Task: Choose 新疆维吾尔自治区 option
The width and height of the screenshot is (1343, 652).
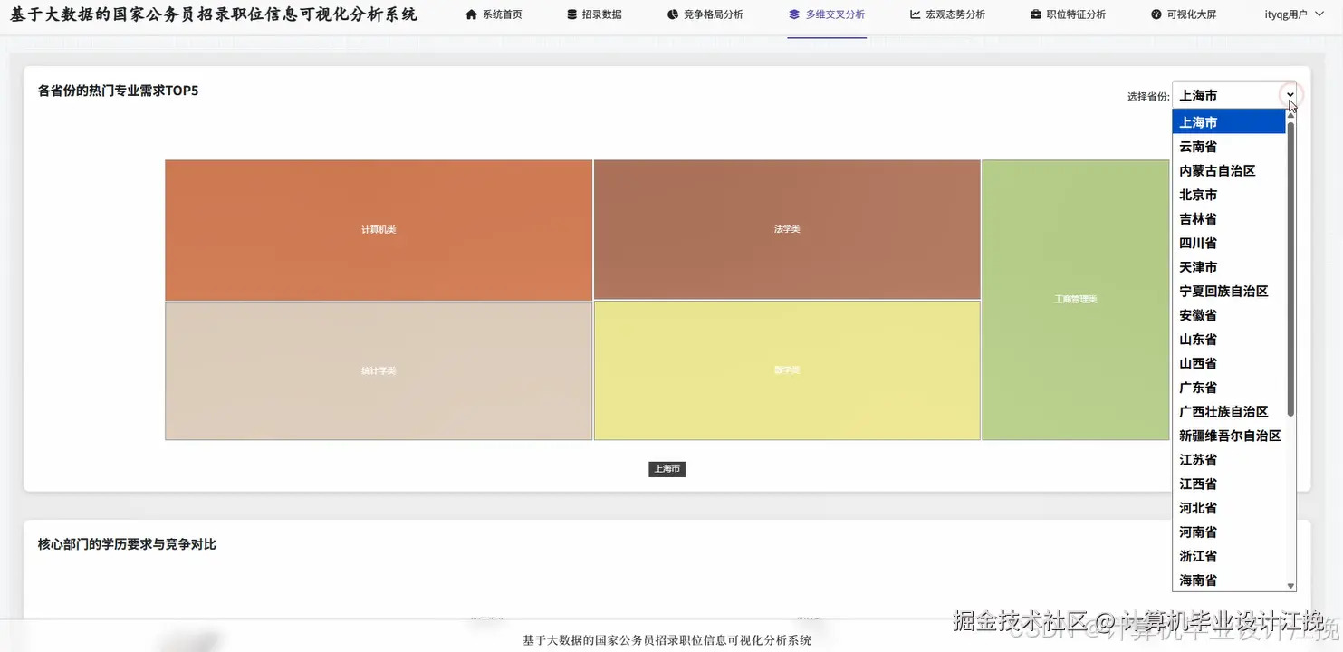Action: 1229,436
